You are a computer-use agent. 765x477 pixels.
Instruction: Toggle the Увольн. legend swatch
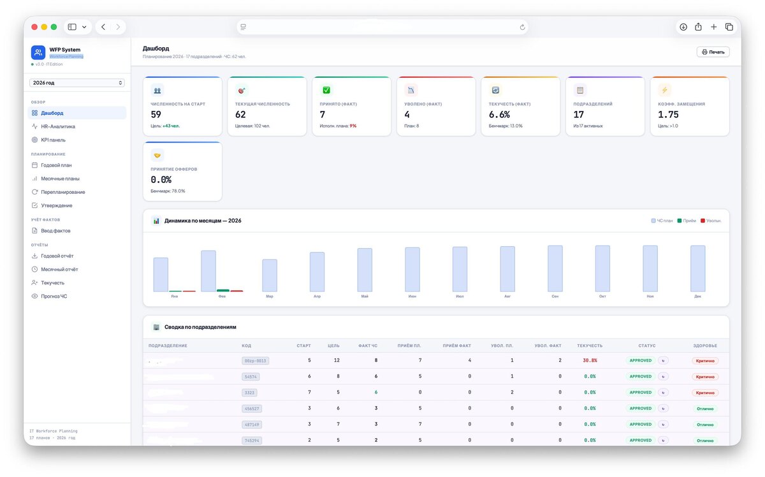pyautogui.click(x=703, y=221)
